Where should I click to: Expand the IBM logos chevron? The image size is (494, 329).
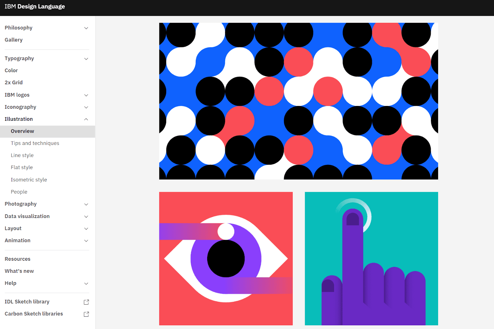pyautogui.click(x=86, y=95)
